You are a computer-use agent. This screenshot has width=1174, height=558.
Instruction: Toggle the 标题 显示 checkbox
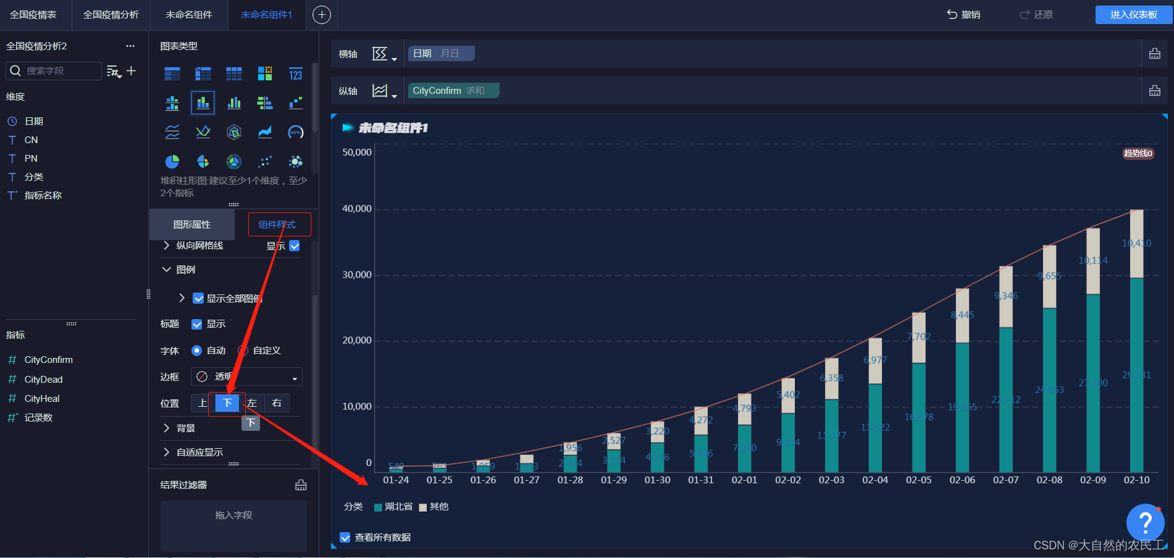pyautogui.click(x=197, y=324)
